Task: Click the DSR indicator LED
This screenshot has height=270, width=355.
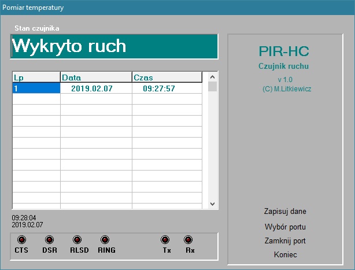Action: coord(49,239)
